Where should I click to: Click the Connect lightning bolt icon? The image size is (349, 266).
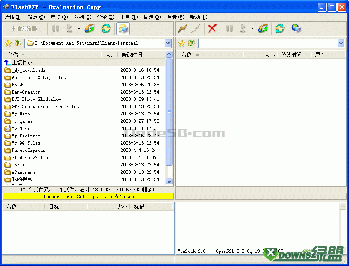(x=183, y=29)
